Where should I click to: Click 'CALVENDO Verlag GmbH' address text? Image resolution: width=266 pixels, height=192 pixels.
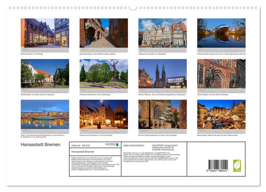coord(165,148)
